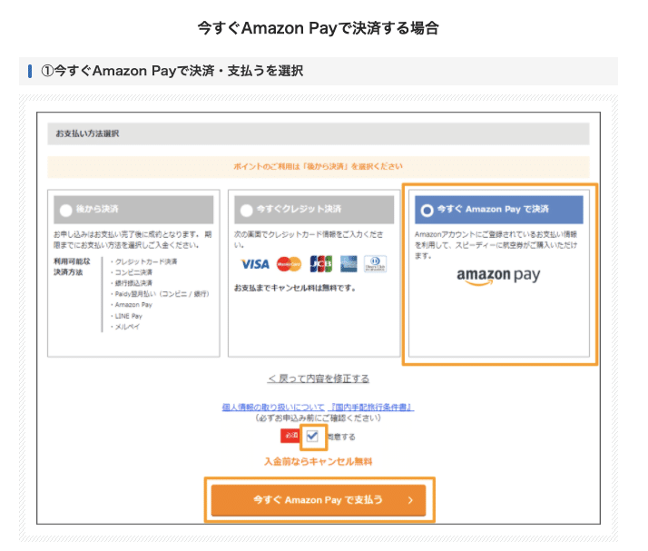This screenshot has width=648, height=551.
Task: Click the amazon pay logo
Action: 498,276
